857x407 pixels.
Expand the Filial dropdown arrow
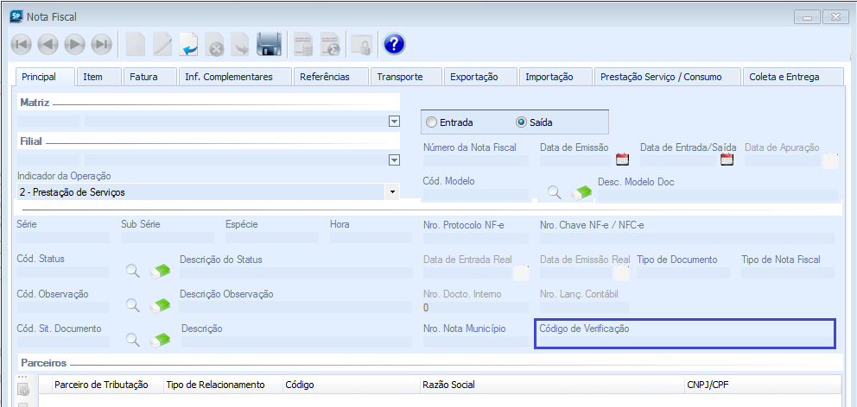coord(394,160)
